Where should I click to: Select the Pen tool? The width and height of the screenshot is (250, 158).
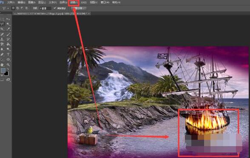(2, 54)
